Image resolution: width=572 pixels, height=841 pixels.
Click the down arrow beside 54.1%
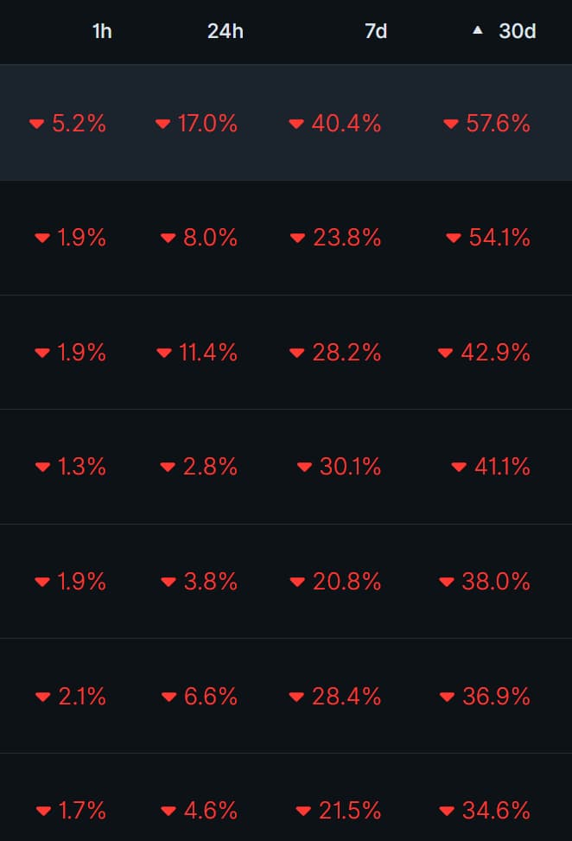[x=454, y=239]
